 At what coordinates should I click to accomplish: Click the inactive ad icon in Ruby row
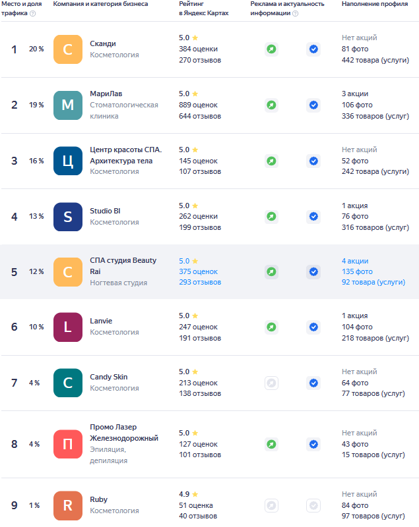[271, 505]
